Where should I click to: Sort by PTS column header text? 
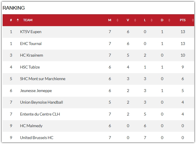pos(182,20)
